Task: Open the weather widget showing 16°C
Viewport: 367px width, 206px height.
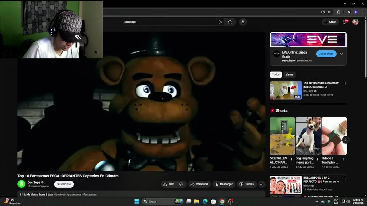Action: 11,201
